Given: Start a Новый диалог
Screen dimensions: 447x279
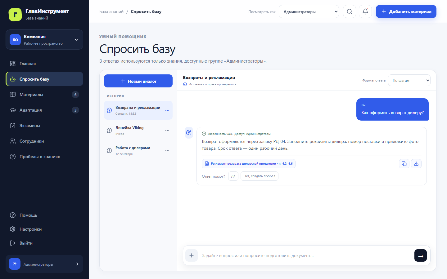Looking at the screenshot, I should click(x=138, y=81).
